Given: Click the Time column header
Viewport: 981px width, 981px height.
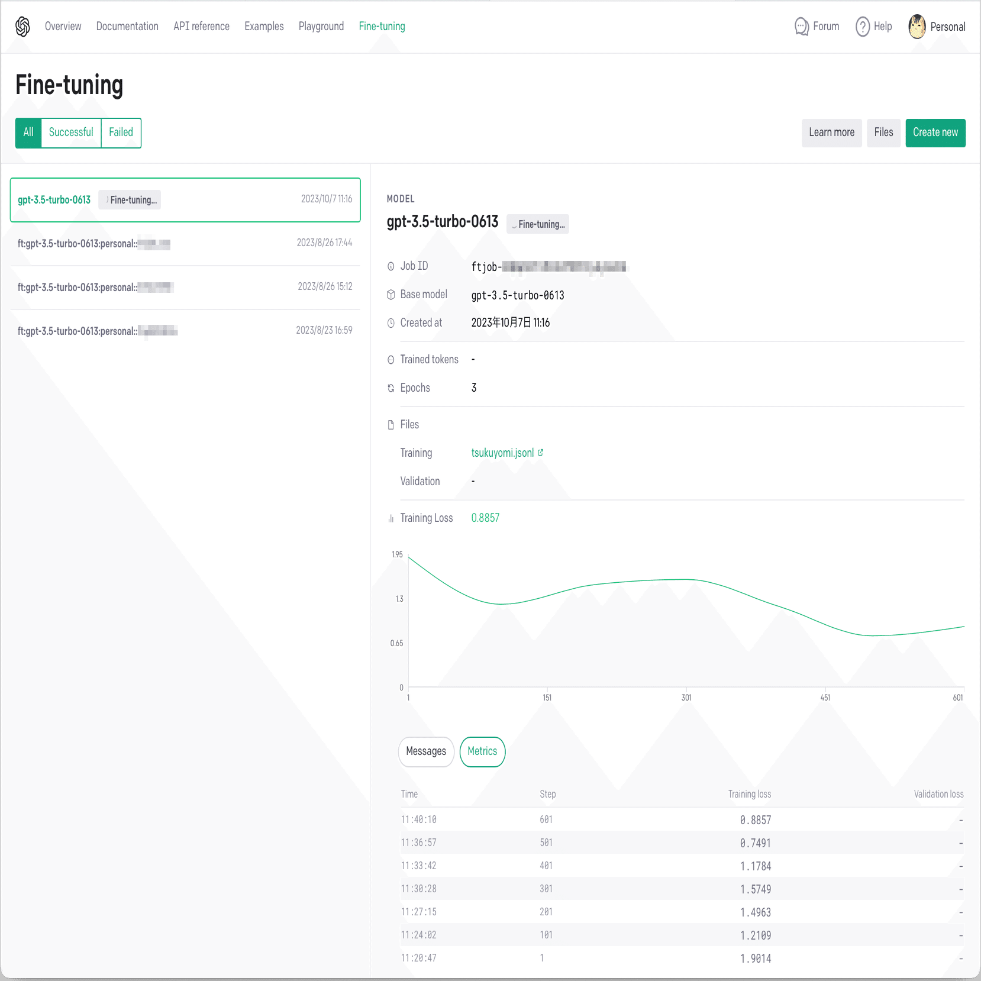Looking at the screenshot, I should tap(409, 795).
